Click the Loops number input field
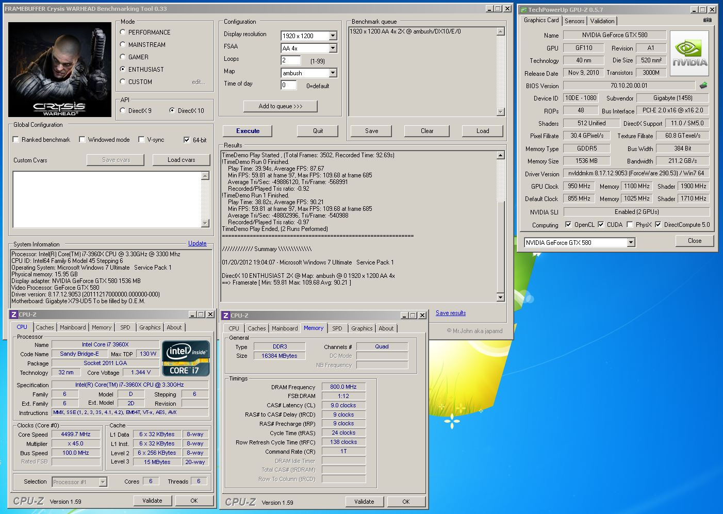Viewport: 723px width, 514px height. (290, 60)
